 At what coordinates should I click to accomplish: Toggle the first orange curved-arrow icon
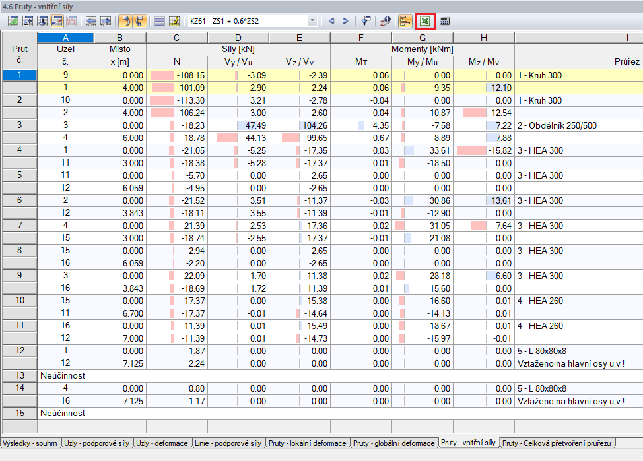(125, 21)
